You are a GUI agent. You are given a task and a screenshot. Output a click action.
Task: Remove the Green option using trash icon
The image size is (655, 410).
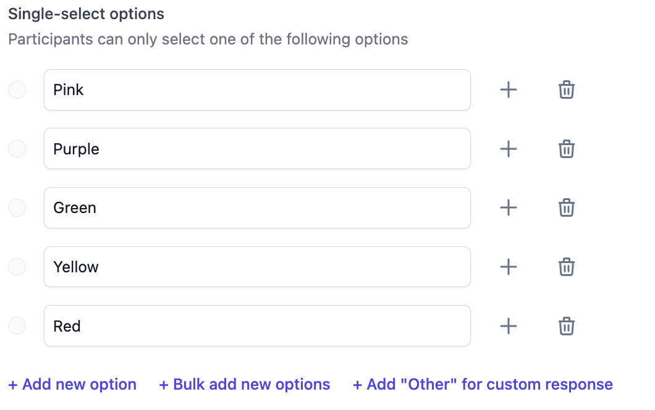click(x=566, y=208)
